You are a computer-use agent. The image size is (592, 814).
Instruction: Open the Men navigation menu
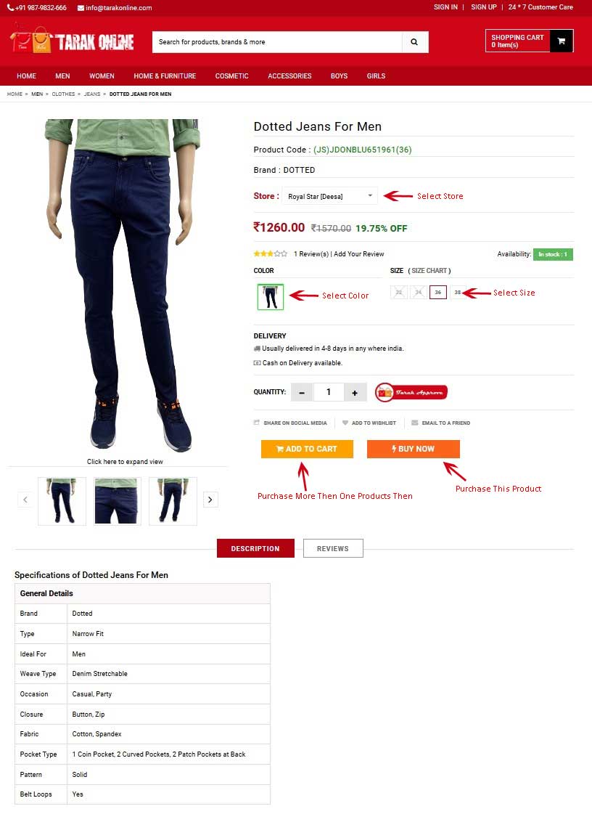pyautogui.click(x=62, y=76)
